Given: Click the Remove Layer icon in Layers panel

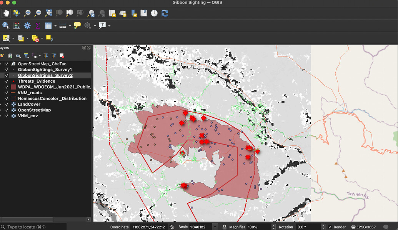Looking at the screenshot, I should [x=62, y=56].
